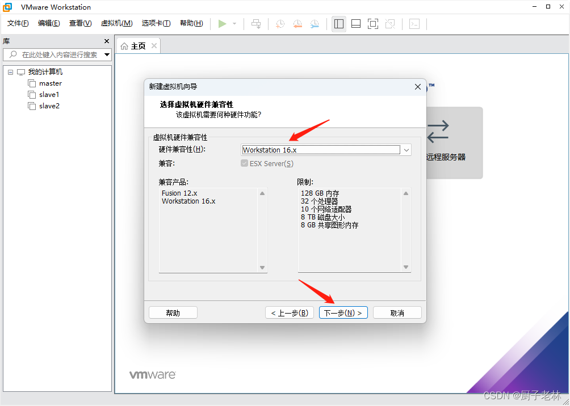
Task: Click 8 TB 磁盘大小 in limits list
Action: (x=323, y=217)
